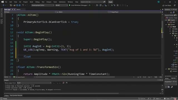Click the search magnifier icon in the title bar
The image size is (178, 100).
click(104, 2)
